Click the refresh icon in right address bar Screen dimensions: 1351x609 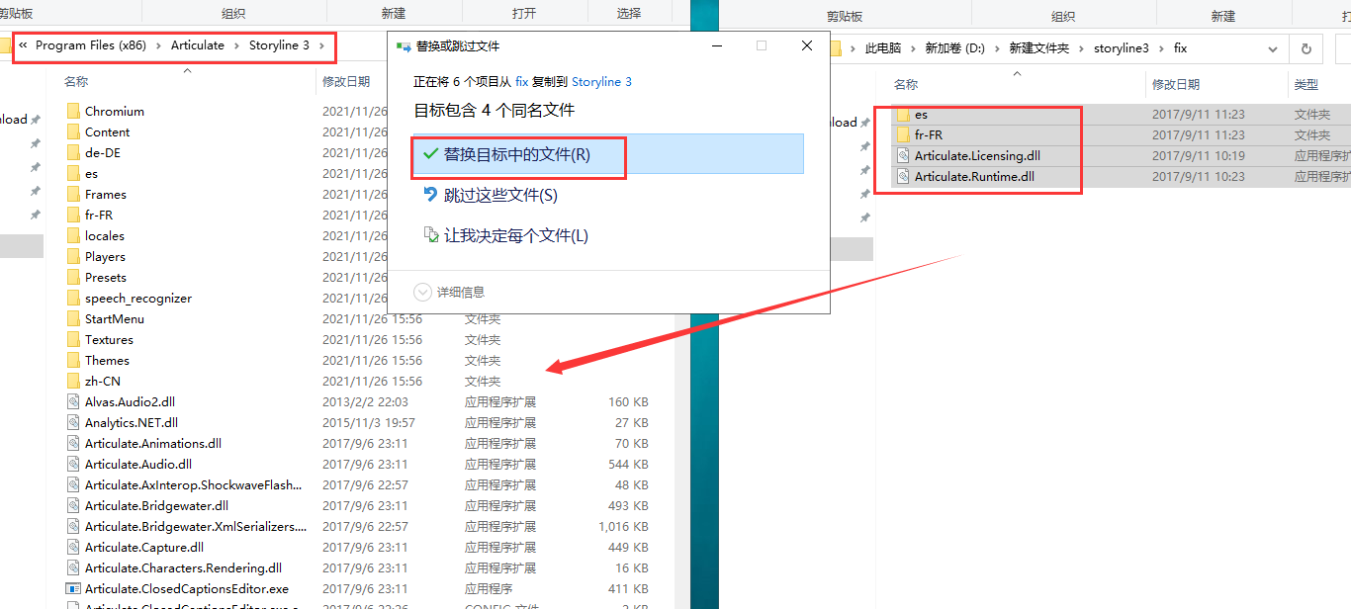(1306, 48)
